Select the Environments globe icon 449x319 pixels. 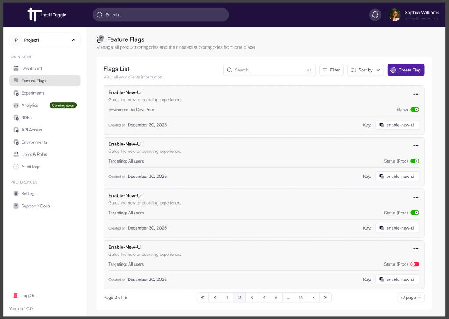pos(16,142)
